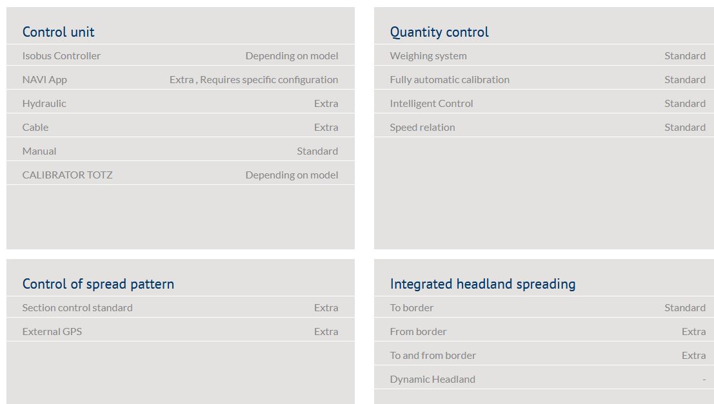
Task: Click Section control standard label
Action: pyautogui.click(x=77, y=308)
